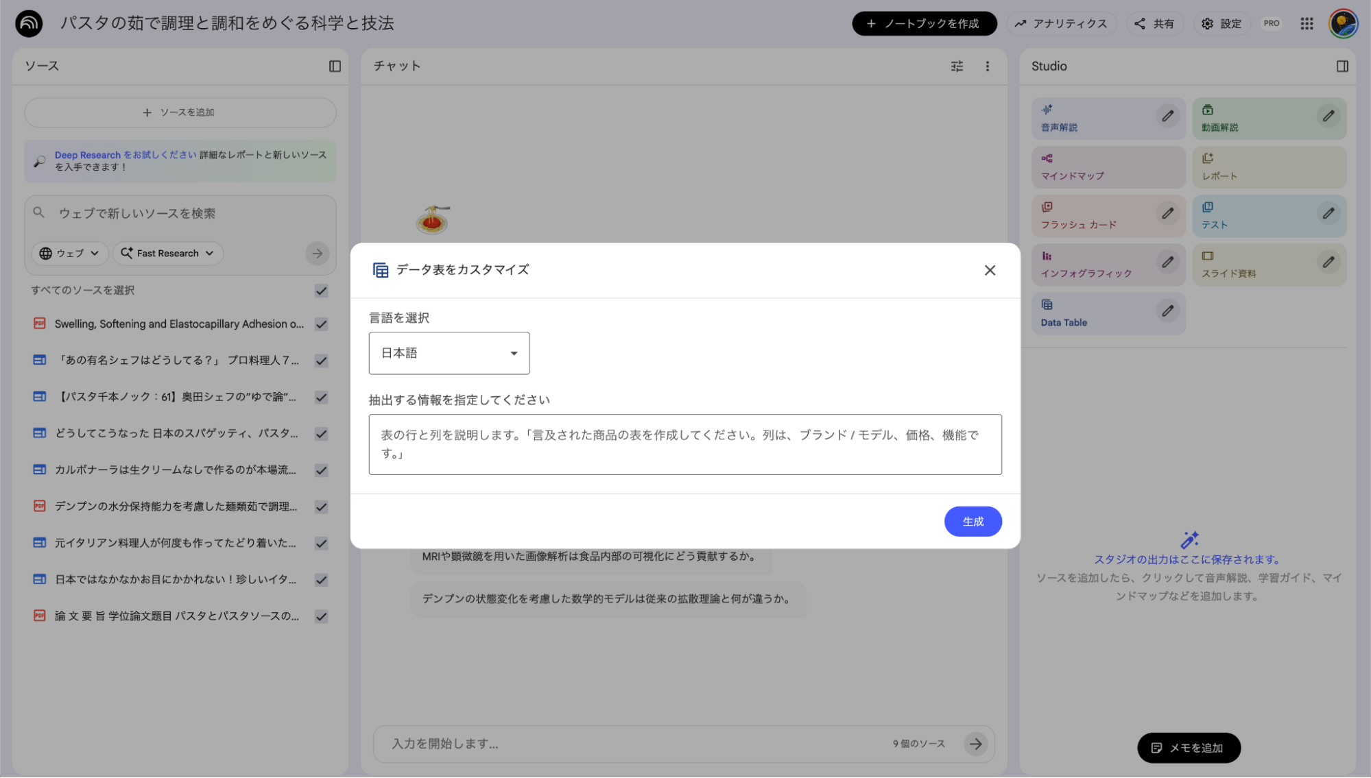Screen dimensions: 1371x778
Task: Edit the Data Table with its pencil icon
Action: click(x=1168, y=311)
